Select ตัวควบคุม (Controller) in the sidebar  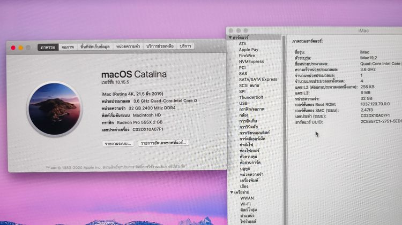pos(248,157)
